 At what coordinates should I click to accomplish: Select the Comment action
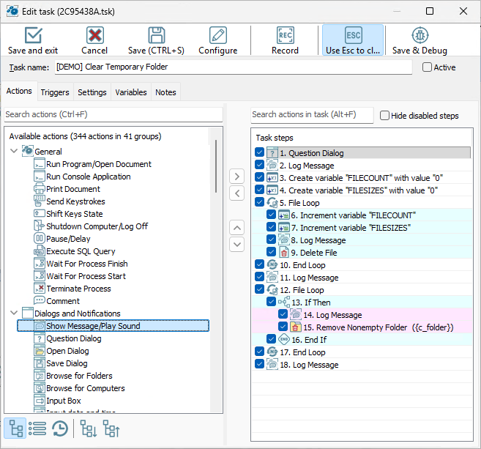click(63, 301)
